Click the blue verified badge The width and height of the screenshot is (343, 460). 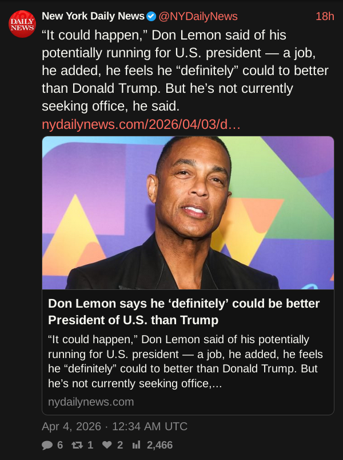pos(151,17)
